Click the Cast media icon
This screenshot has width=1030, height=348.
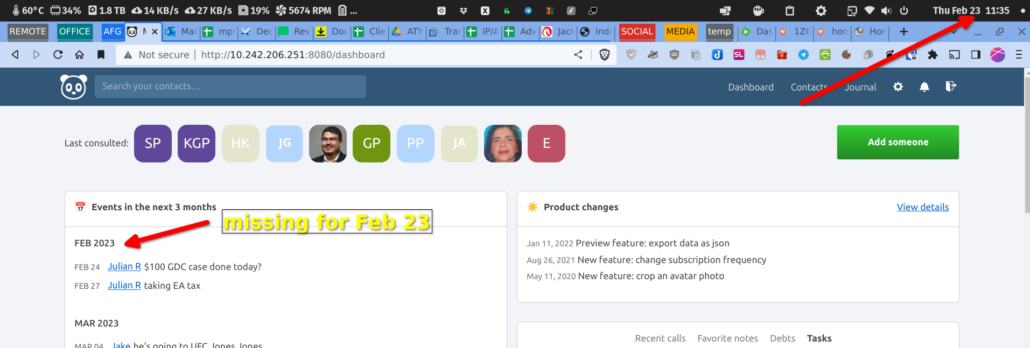point(954,54)
